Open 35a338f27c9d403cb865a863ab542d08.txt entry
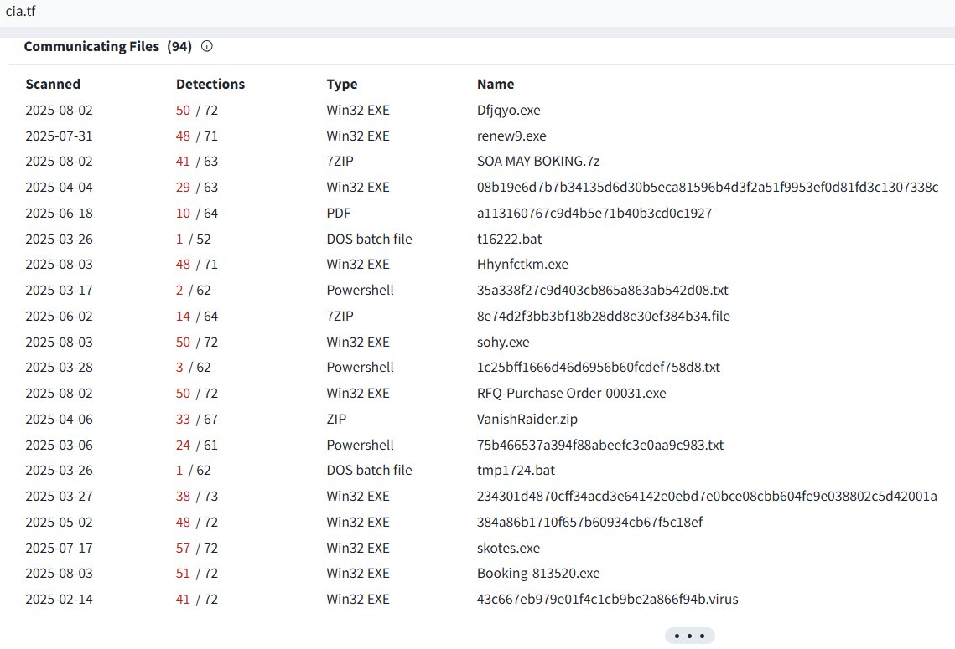 click(602, 290)
